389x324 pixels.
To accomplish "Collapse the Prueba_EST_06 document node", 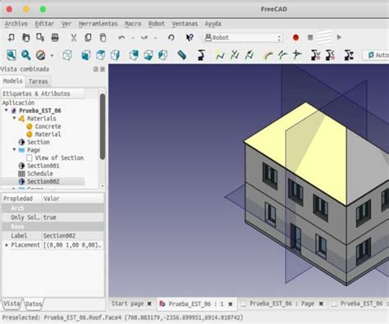I will click(x=7, y=111).
